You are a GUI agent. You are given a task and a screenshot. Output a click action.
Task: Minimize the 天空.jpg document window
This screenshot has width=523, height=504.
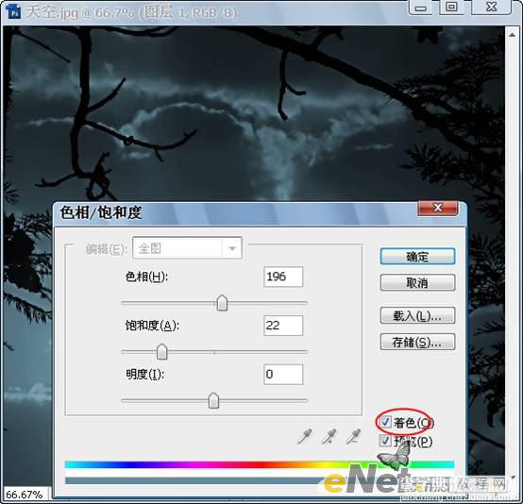[420, 8]
